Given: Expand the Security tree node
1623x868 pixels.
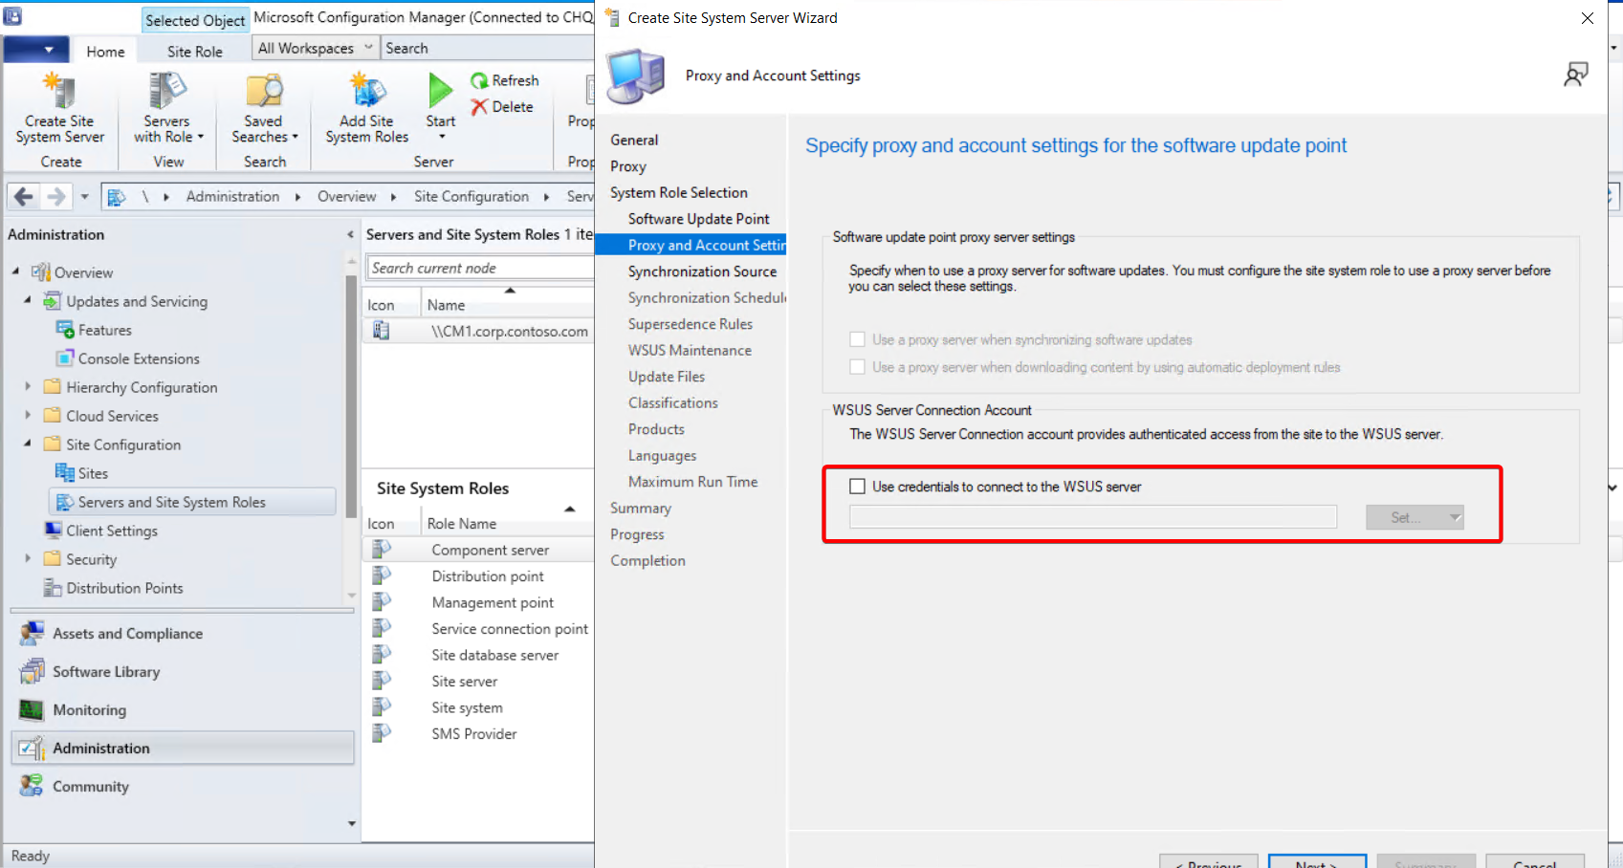Looking at the screenshot, I should 27,558.
